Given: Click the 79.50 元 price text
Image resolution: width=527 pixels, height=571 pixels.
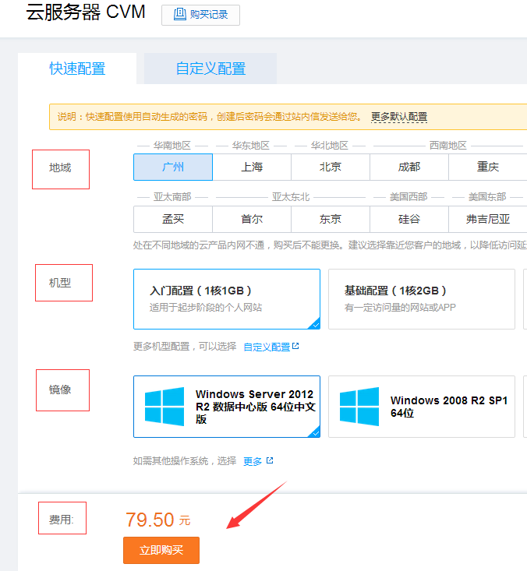Looking at the screenshot, I should coord(157,520).
